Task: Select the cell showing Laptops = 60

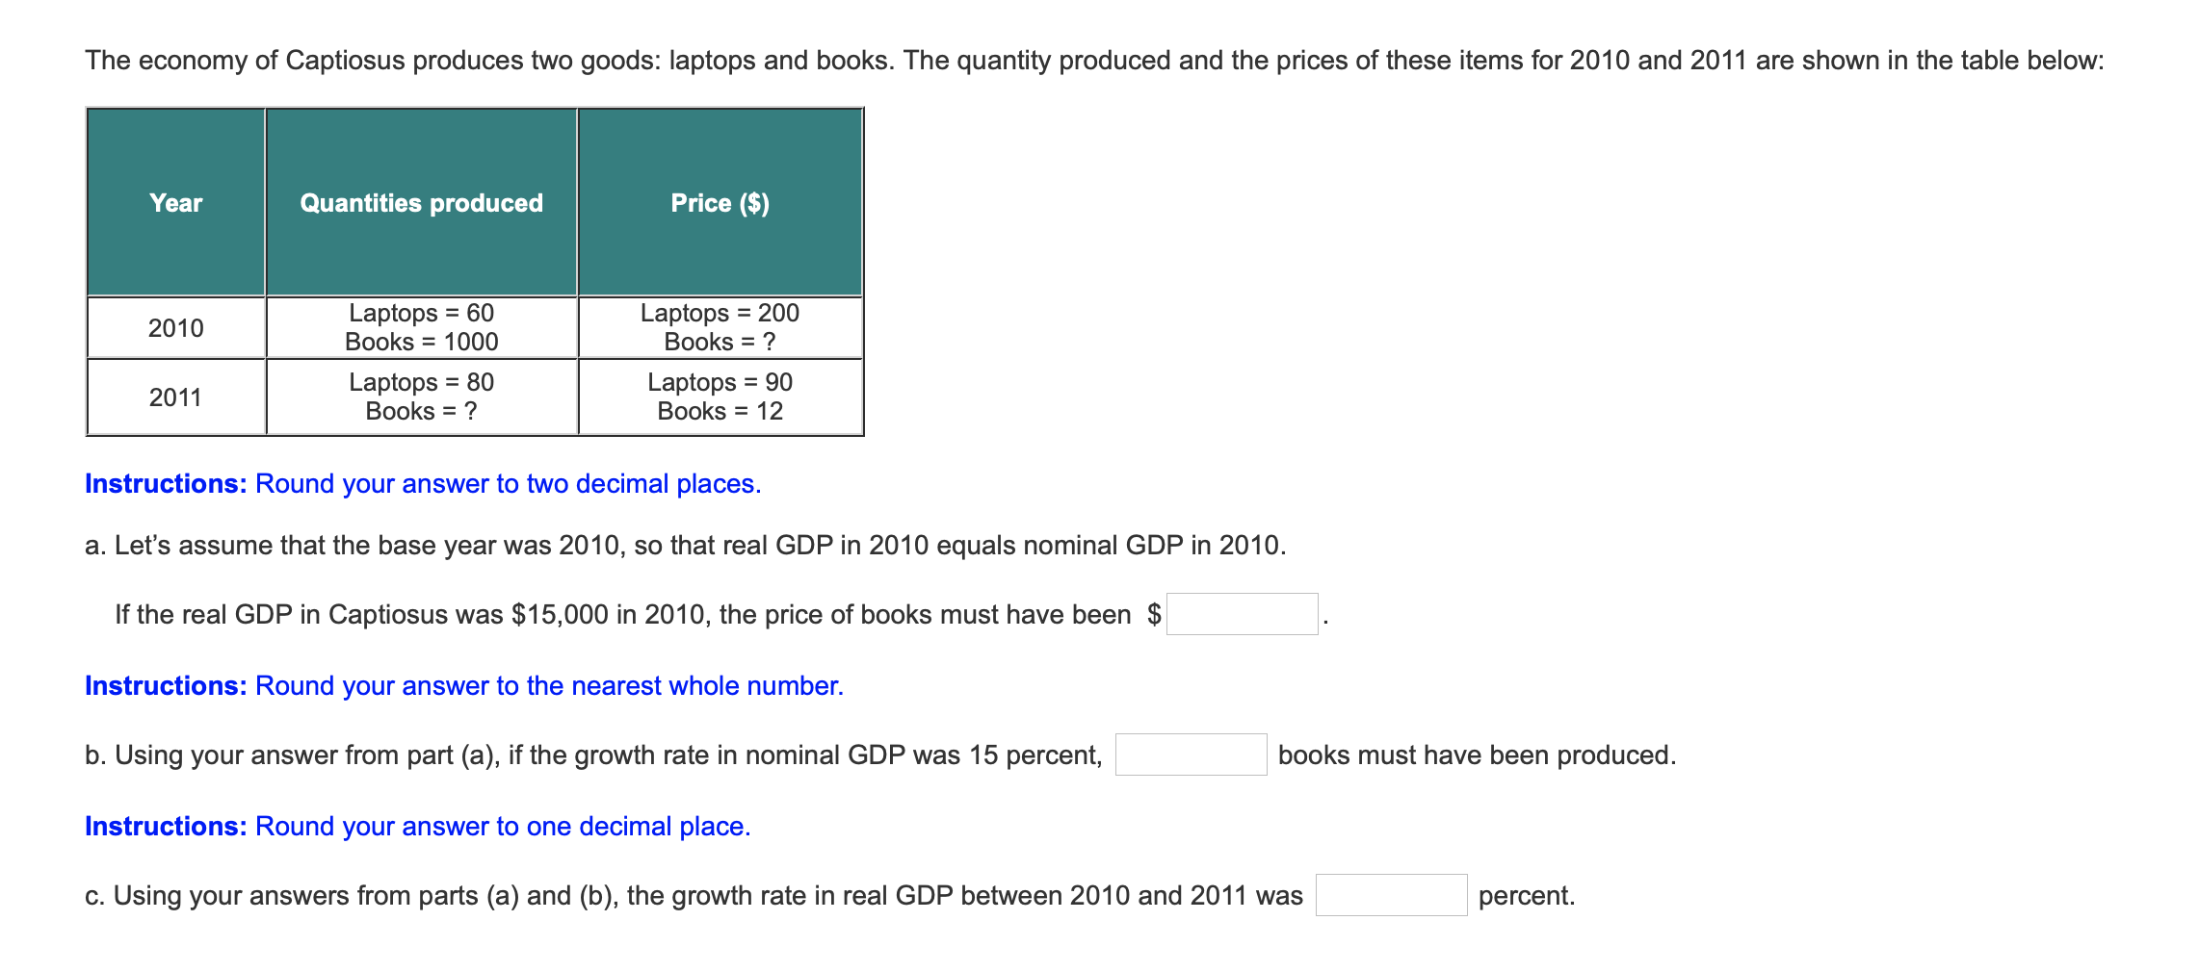Action: [x=421, y=313]
